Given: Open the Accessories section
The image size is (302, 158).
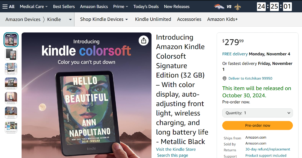Looking at the screenshot, I should click(189, 19).
